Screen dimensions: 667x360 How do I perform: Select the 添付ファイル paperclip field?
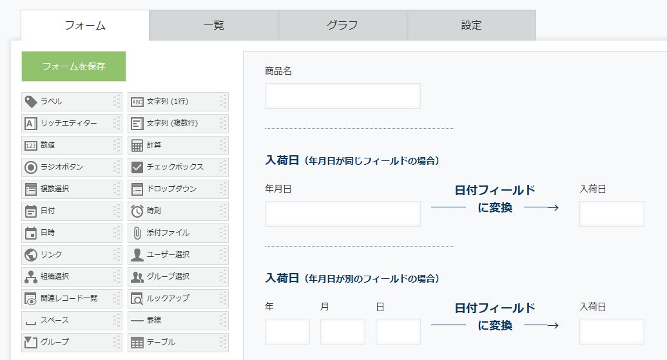pyautogui.click(x=179, y=233)
